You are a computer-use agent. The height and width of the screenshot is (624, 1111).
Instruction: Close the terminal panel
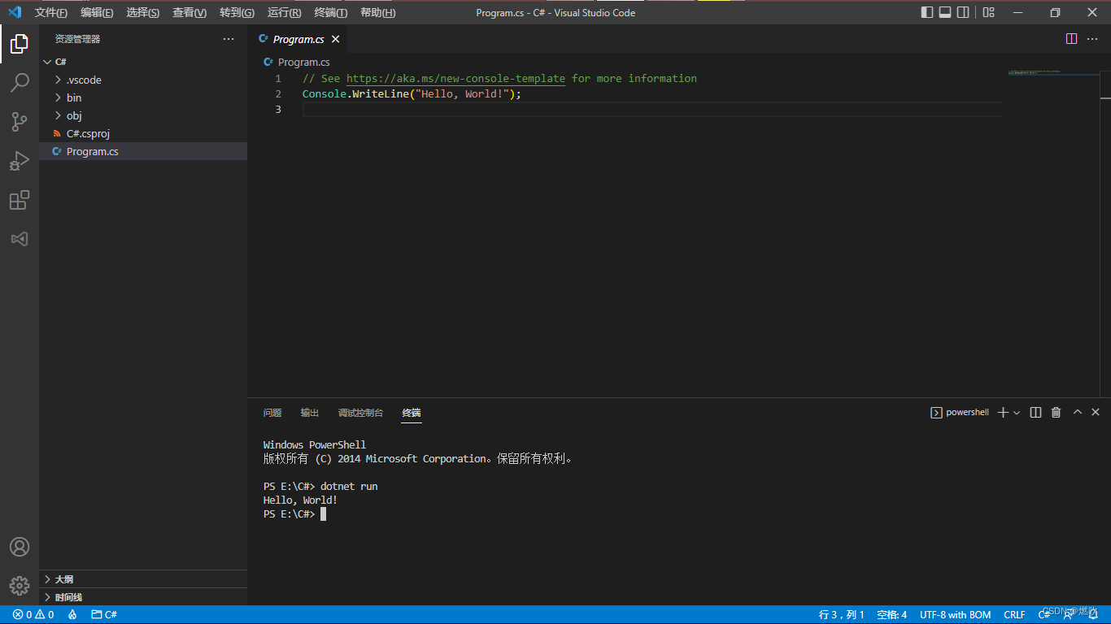pos(1096,413)
